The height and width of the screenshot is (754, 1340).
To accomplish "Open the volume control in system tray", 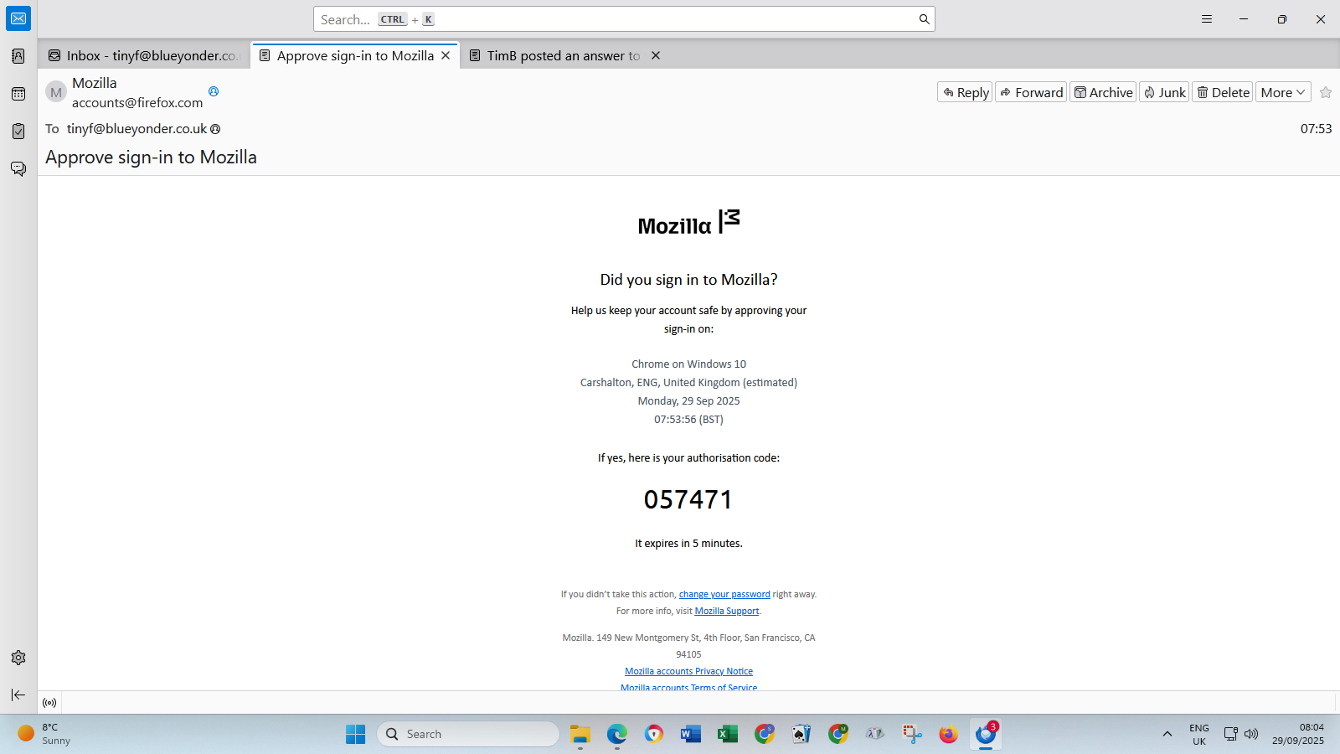I will coord(1251,734).
